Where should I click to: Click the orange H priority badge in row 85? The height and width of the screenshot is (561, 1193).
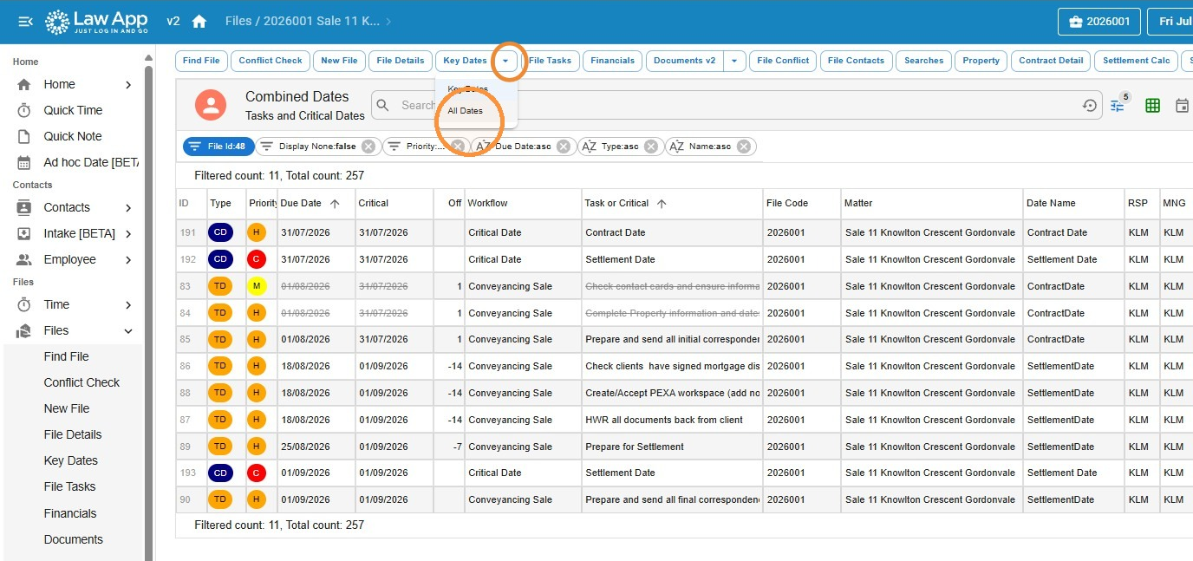(256, 339)
